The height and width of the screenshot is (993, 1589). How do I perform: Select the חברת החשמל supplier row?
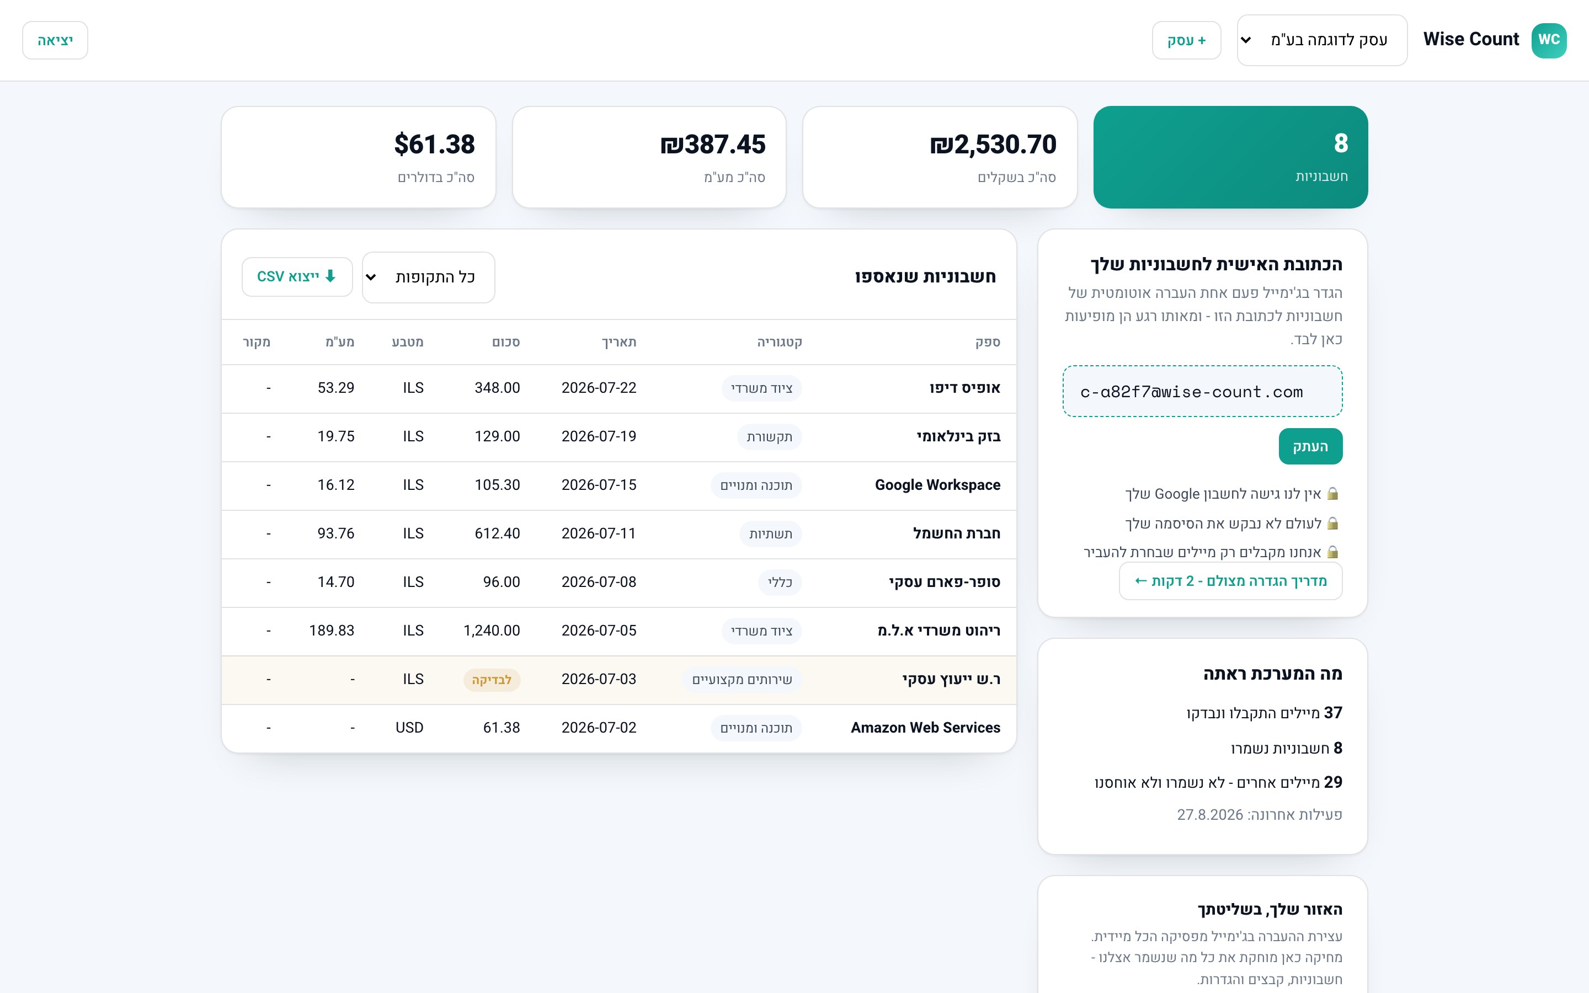[x=619, y=534]
